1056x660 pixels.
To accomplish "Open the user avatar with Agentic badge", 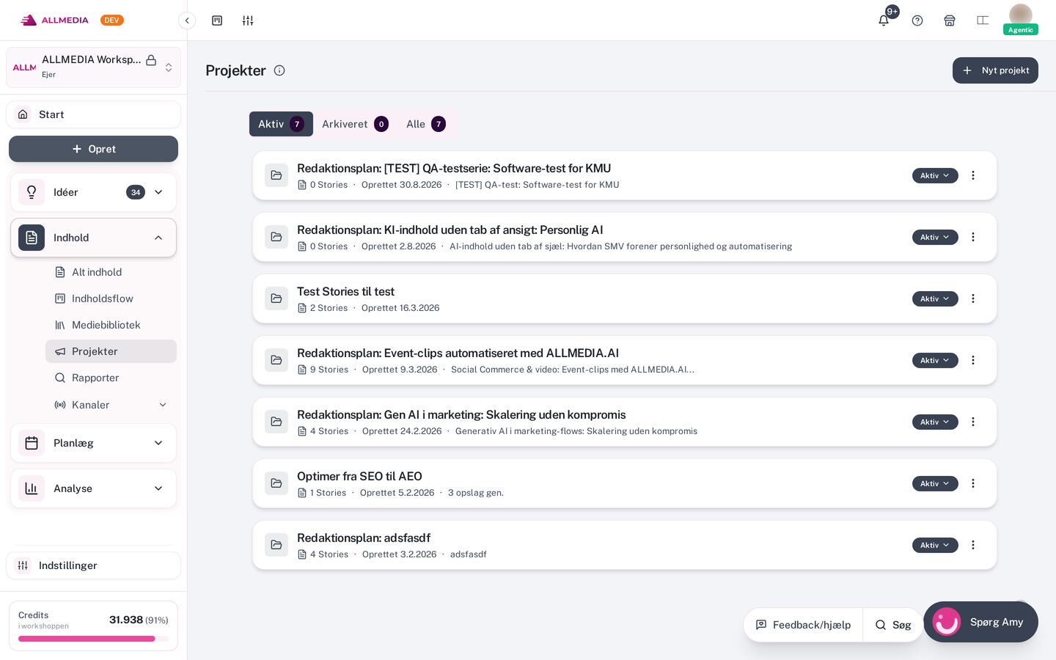I will click(x=1021, y=19).
